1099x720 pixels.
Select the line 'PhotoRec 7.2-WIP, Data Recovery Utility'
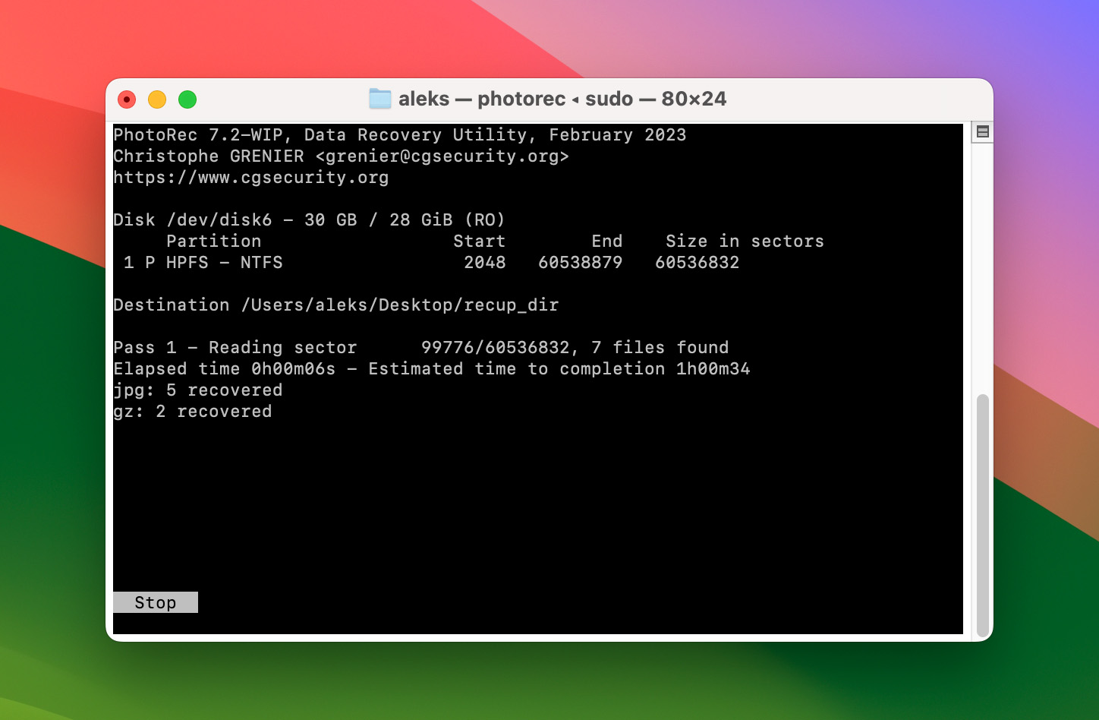(400, 135)
